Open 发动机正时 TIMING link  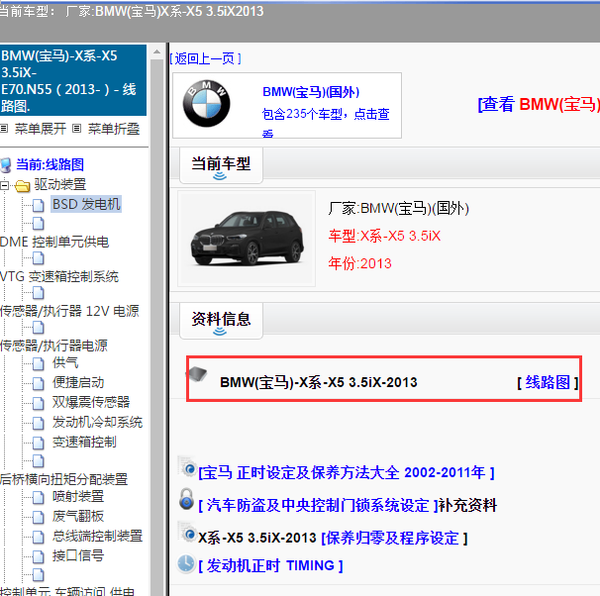click(x=270, y=565)
